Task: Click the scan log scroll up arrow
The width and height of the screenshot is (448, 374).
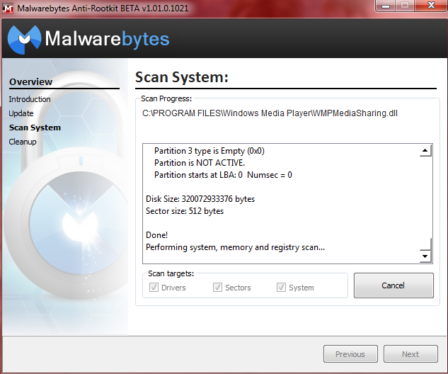Action: [425, 150]
